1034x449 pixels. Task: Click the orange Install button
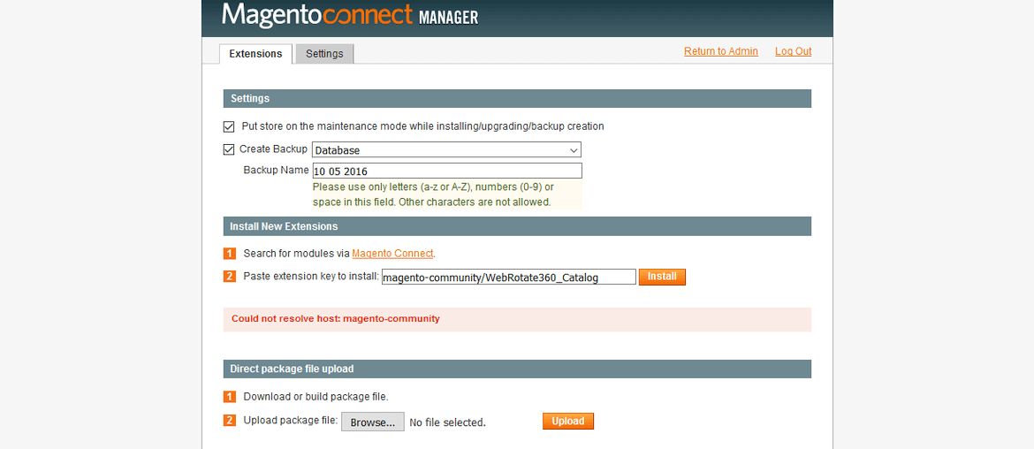[662, 277]
